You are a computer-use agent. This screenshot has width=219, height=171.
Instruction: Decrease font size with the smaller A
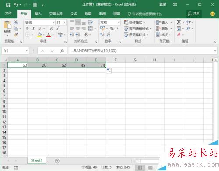[x=58, y=28]
